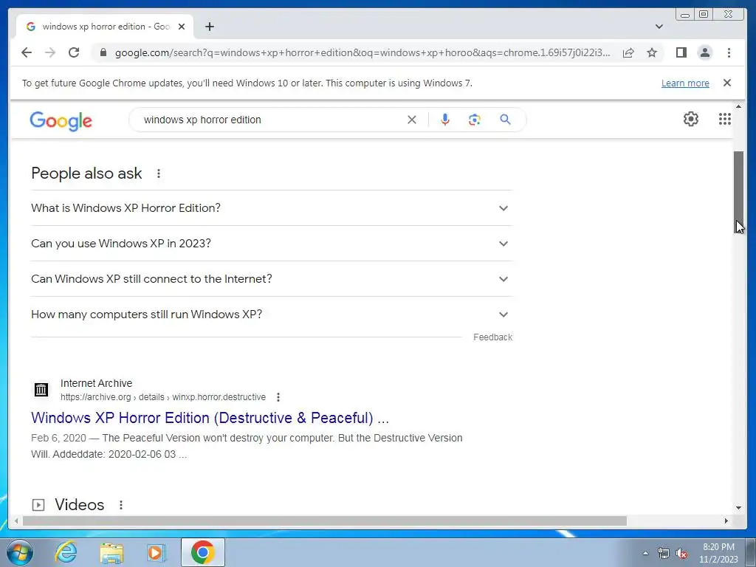Click the scroll up arrow
The image size is (756, 567).
[x=738, y=106]
